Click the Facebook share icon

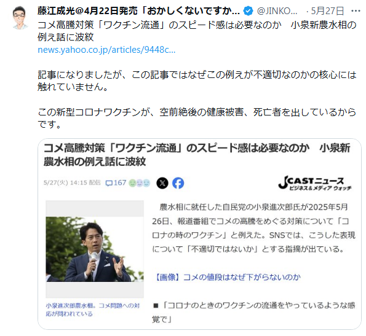(x=178, y=183)
